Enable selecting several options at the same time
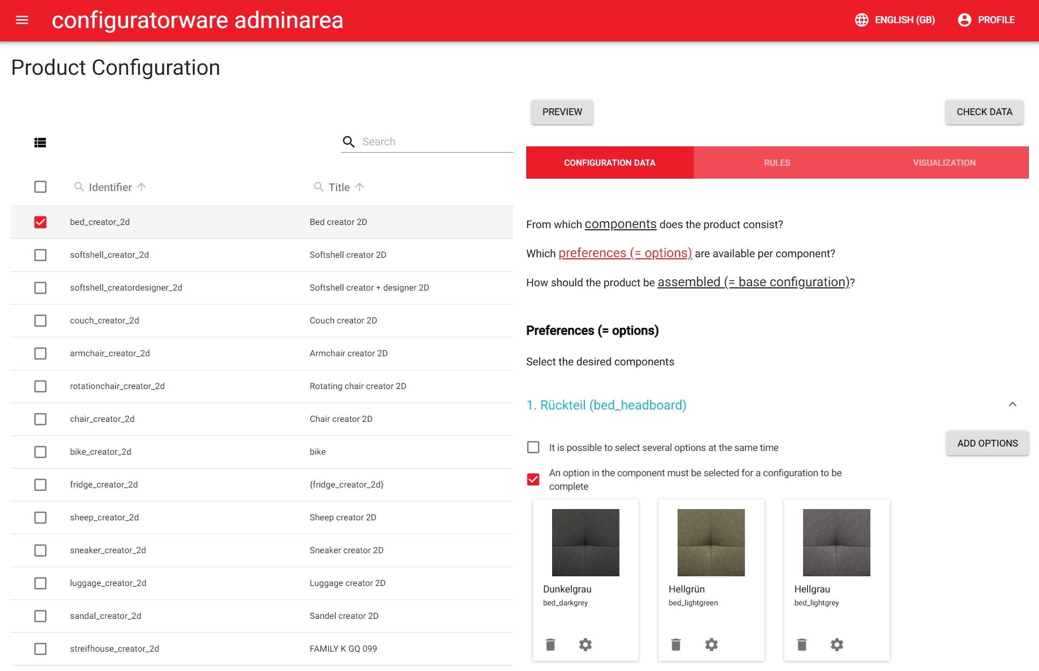 pyautogui.click(x=533, y=447)
